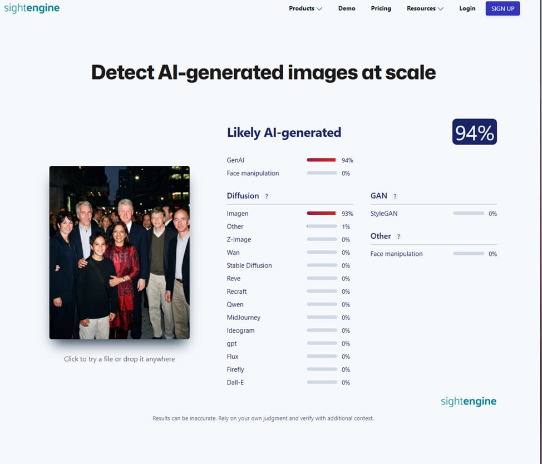The image size is (542, 464).
Task: Click the help icon next to GAN
Action: pyautogui.click(x=395, y=196)
